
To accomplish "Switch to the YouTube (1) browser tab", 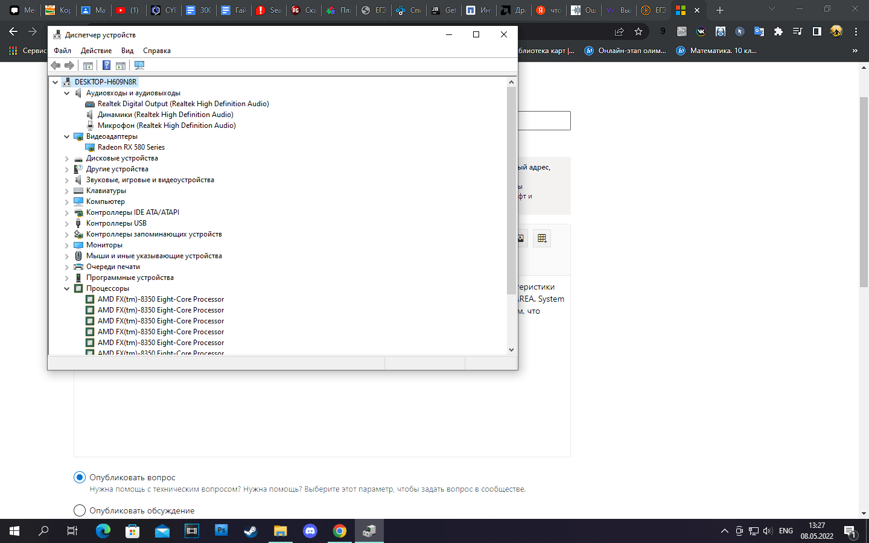I will point(127,10).
